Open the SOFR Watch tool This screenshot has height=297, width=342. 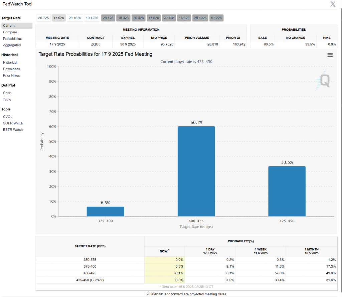click(13, 123)
